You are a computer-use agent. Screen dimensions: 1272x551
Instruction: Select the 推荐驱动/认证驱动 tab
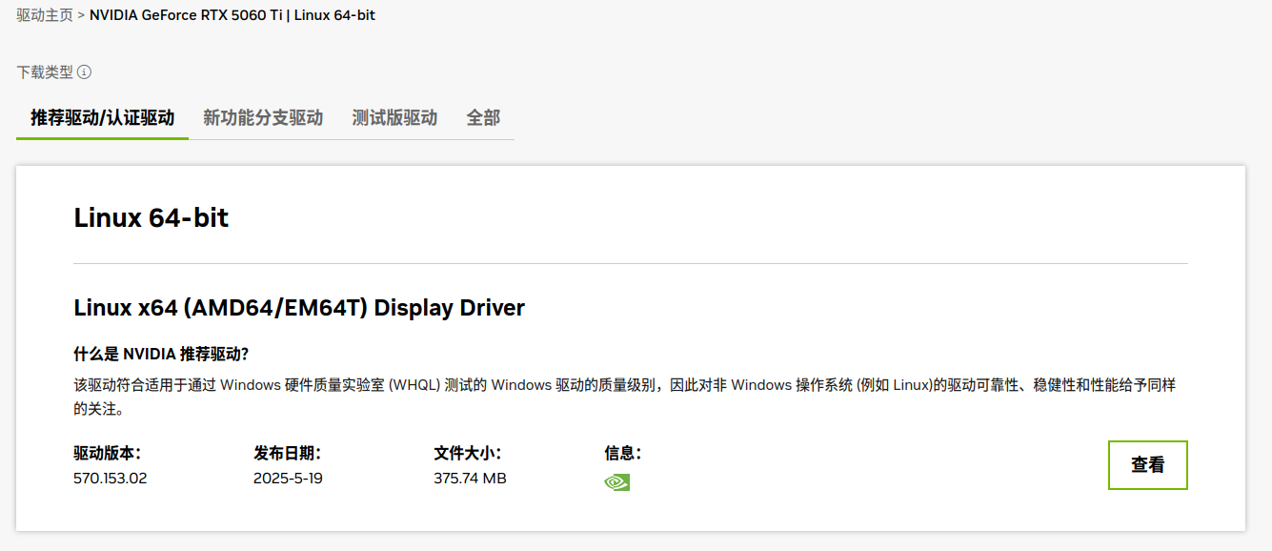pyautogui.click(x=103, y=118)
